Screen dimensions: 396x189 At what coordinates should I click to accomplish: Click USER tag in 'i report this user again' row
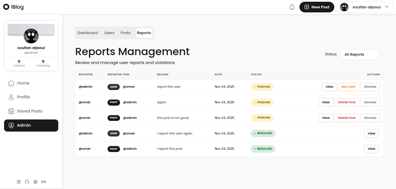tap(114, 134)
